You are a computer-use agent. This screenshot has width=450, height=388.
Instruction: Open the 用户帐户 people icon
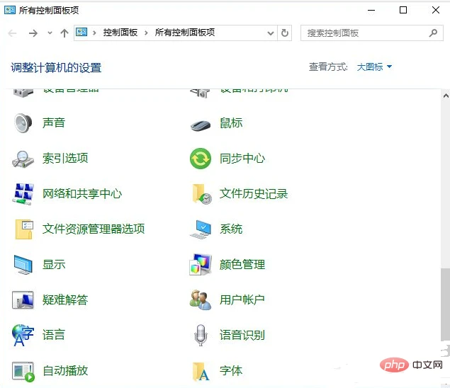click(x=201, y=299)
